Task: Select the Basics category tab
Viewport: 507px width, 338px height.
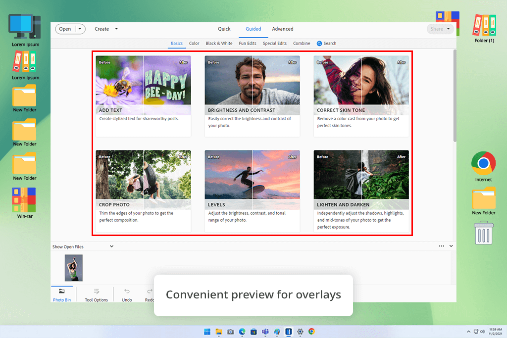Action: tap(177, 43)
